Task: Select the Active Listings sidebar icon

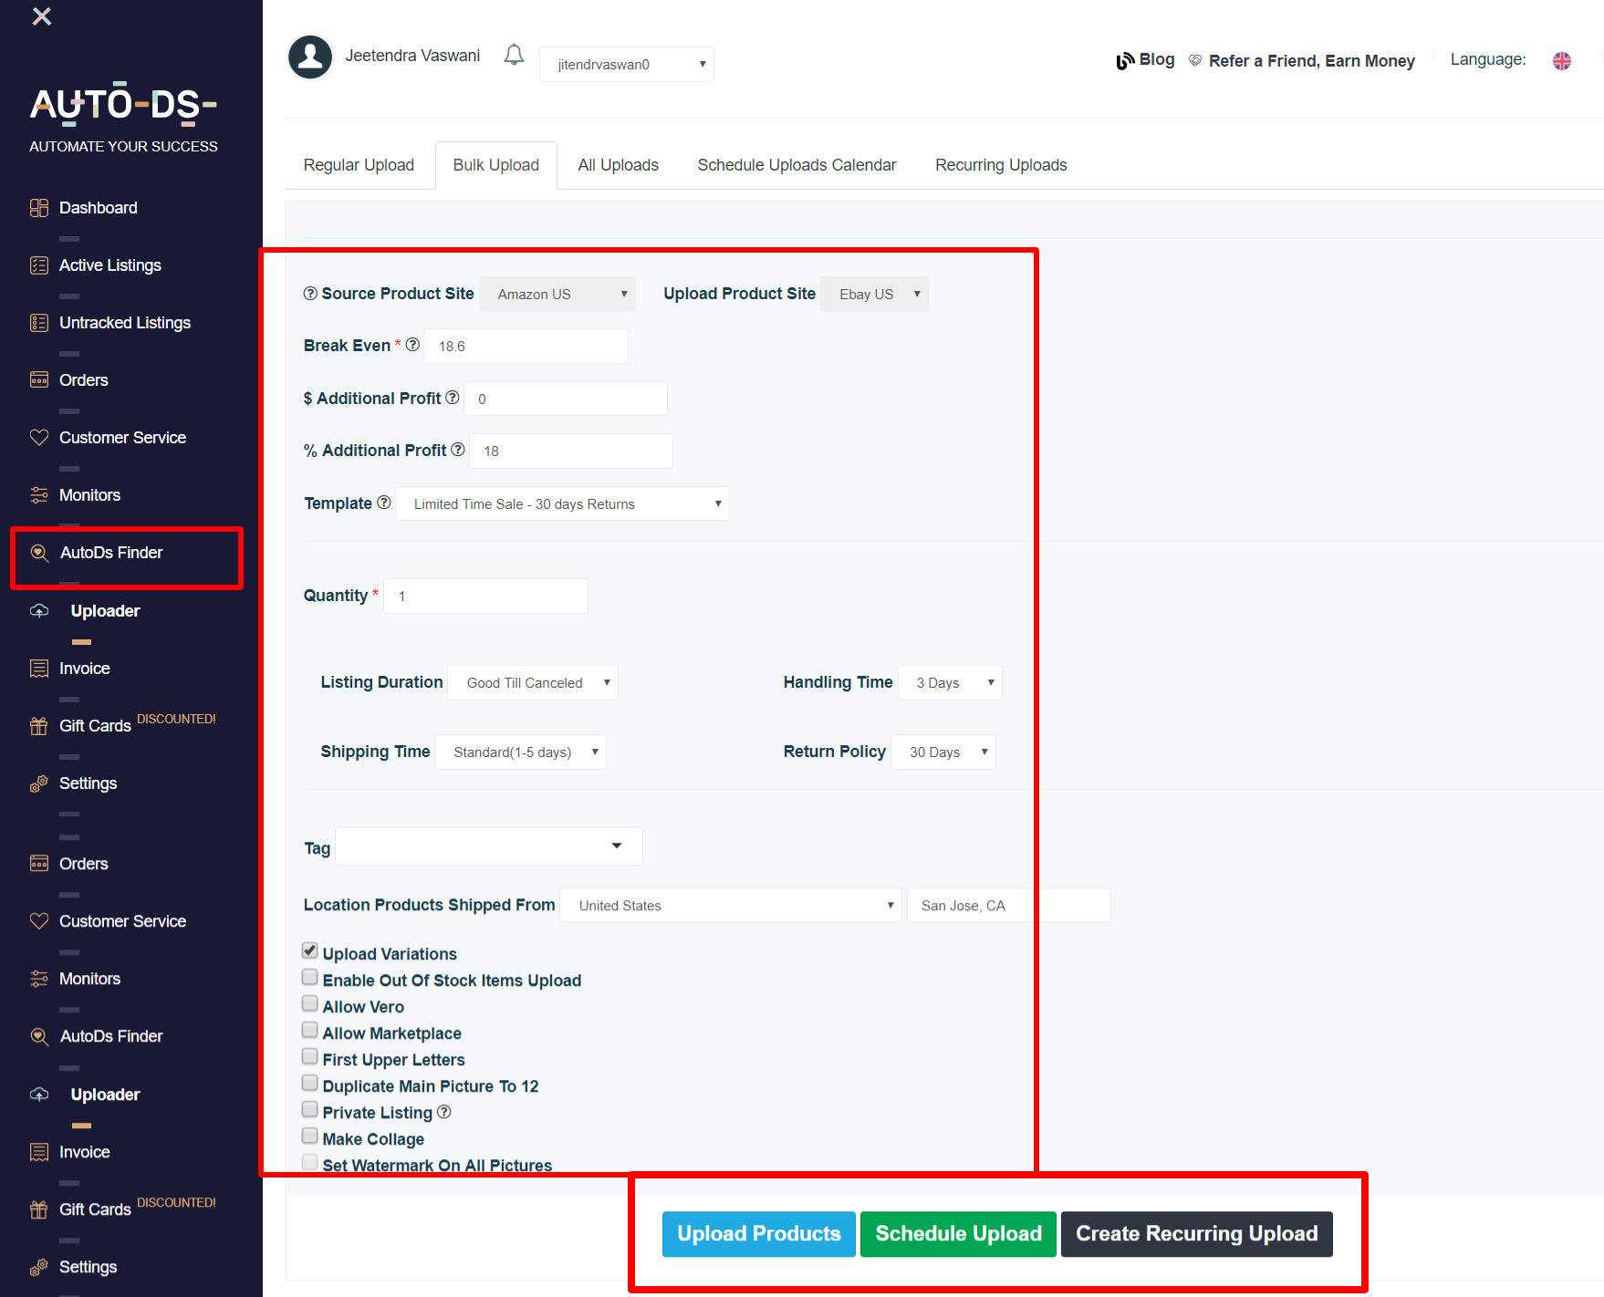Action: click(39, 265)
